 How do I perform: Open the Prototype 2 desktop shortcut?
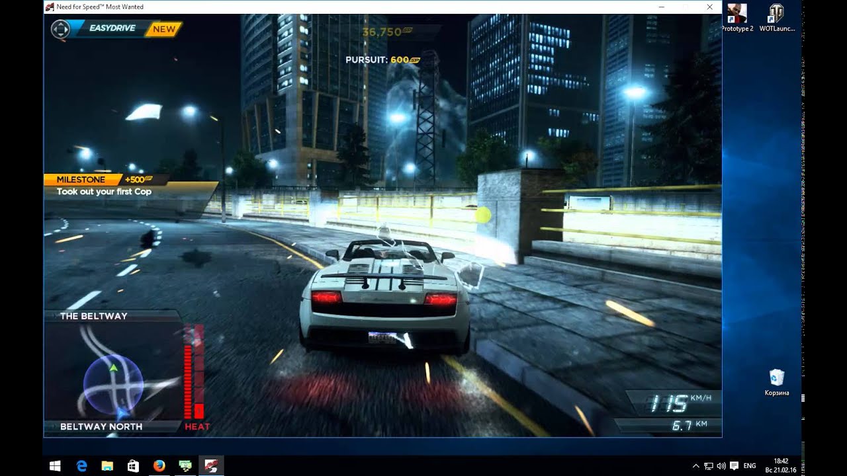coord(737,18)
